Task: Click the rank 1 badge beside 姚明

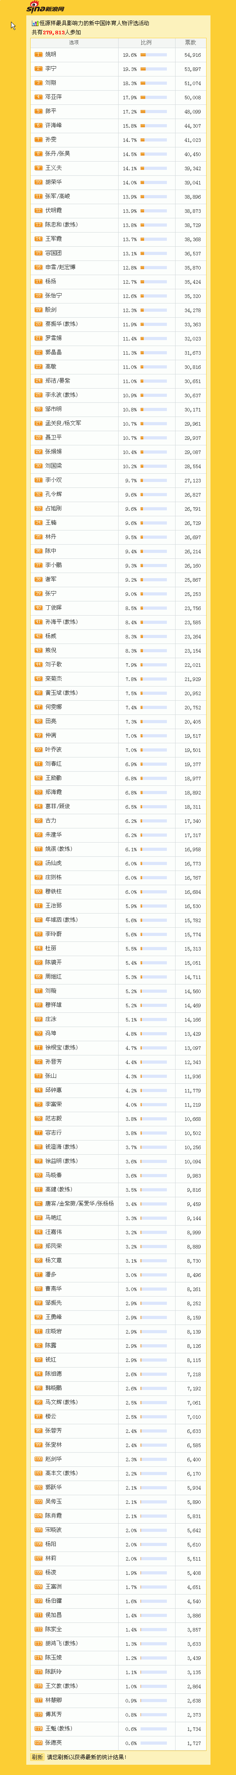Action: point(38,54)
